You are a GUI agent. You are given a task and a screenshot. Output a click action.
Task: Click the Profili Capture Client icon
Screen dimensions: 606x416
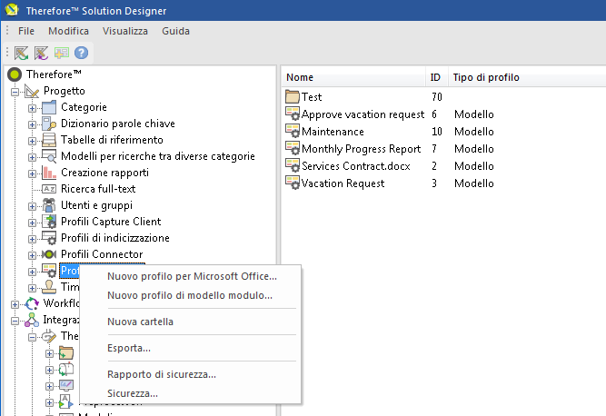49,222
